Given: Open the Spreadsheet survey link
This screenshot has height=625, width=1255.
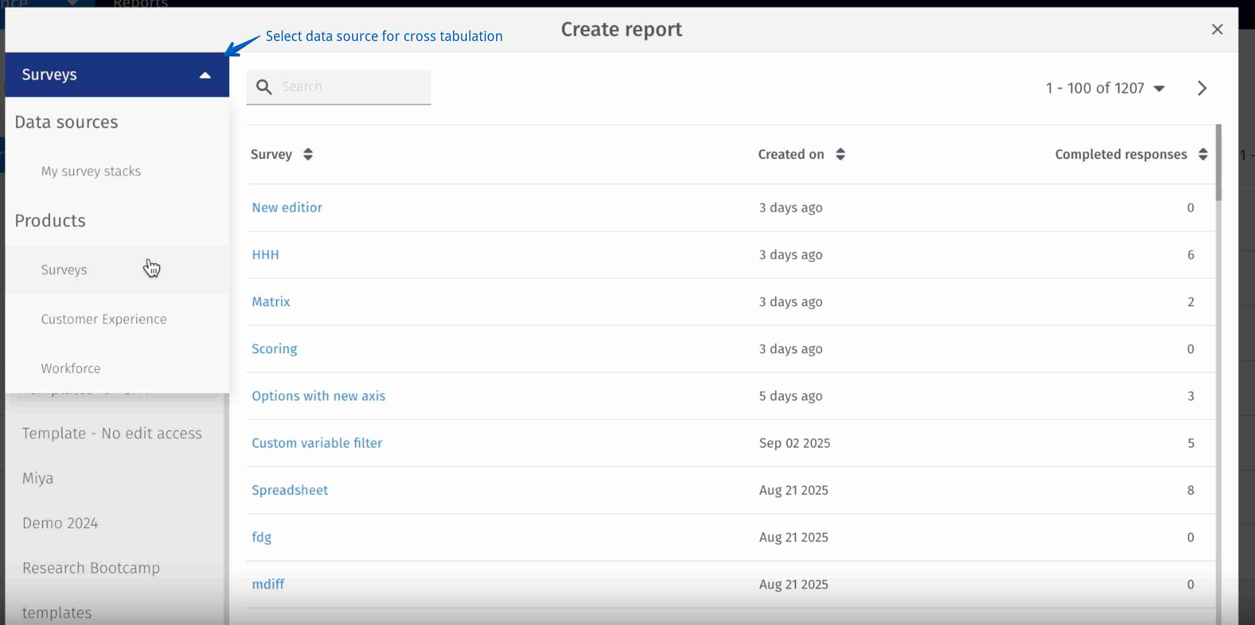Looking at the screenshot, I should [x=289, y=490].
